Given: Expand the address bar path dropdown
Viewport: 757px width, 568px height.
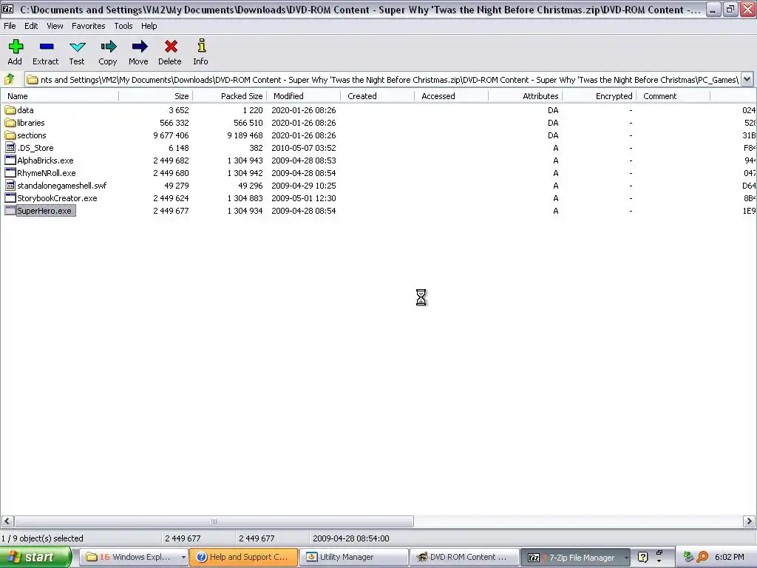Looking at the screenshot, I should pos(747,79).
